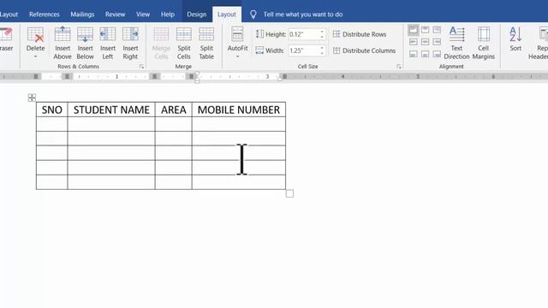The height and width of the screenshot is (308, 548).
Task: Split the selected cells
Action: click(183, 43)
